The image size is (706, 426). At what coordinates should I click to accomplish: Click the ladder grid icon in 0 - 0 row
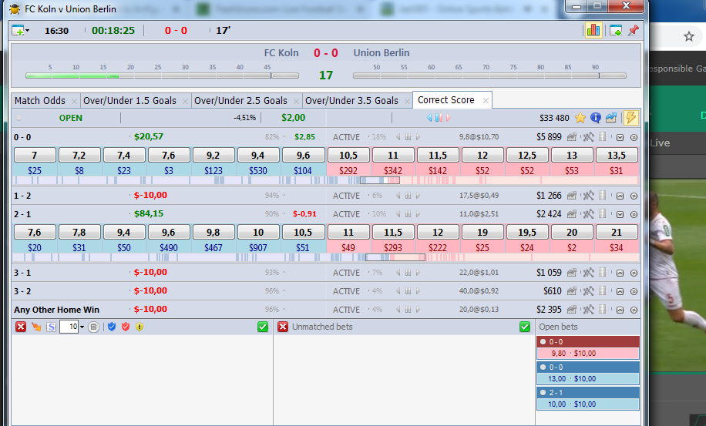click(603, 137)
